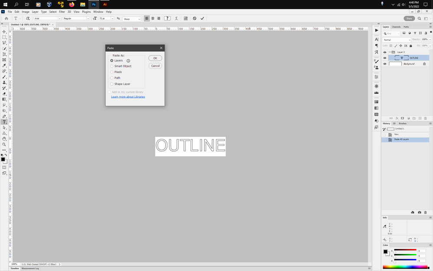Click the foreground color swatch
433x271 pixels.
(3, 159)
